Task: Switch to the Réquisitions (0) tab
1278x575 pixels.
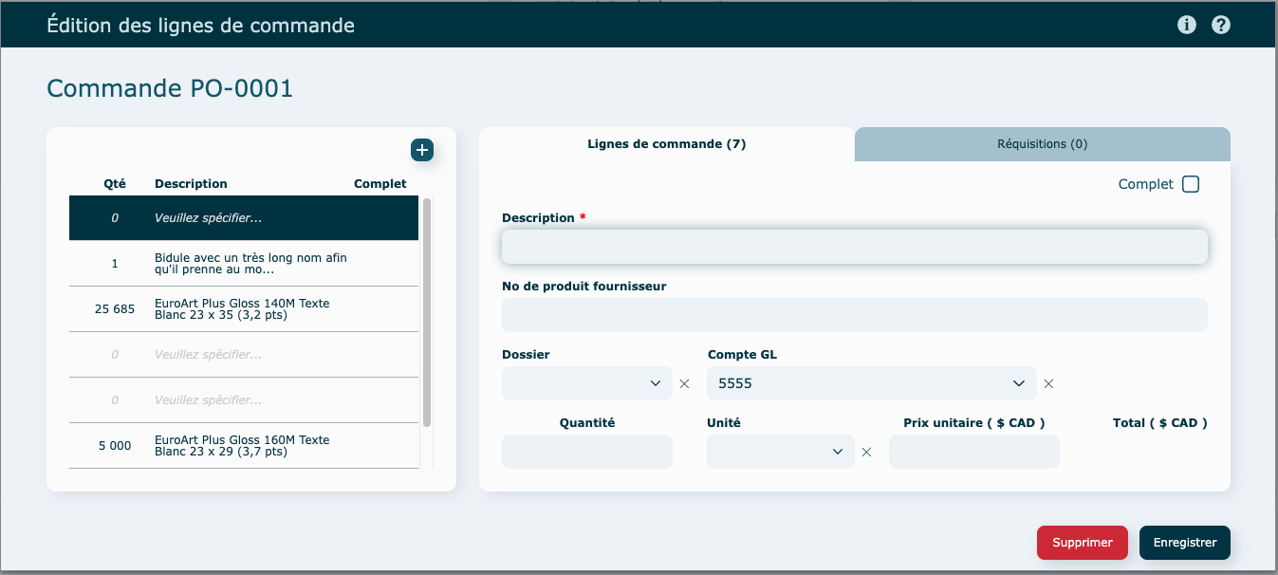Action: tap(1042, 144)
